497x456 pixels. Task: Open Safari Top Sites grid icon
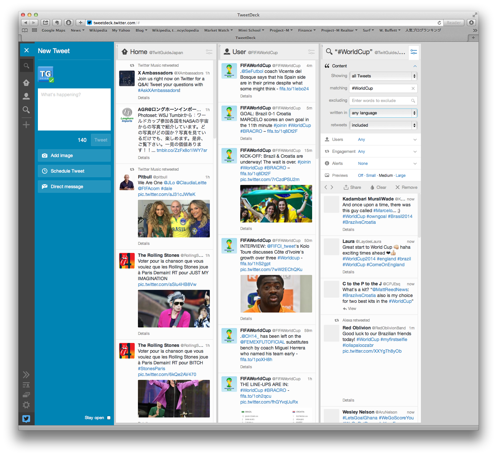click(34, 30)
